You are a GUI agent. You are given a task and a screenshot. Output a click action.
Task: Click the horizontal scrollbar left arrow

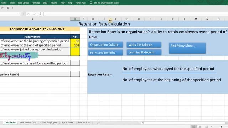pyautogui.click(x=142, y=123)
